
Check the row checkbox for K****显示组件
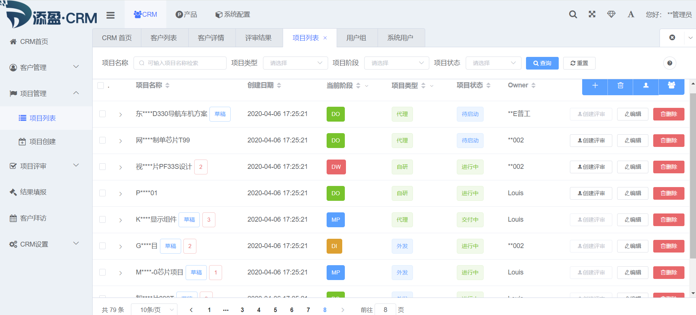(x=103, y=219)
